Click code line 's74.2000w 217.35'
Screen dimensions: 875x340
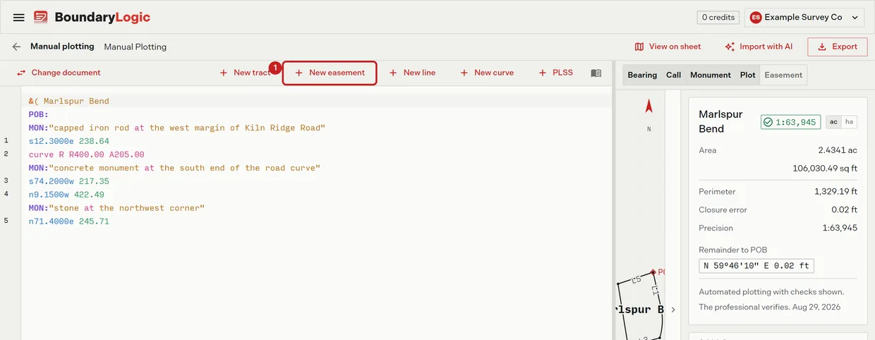(69, 181)
